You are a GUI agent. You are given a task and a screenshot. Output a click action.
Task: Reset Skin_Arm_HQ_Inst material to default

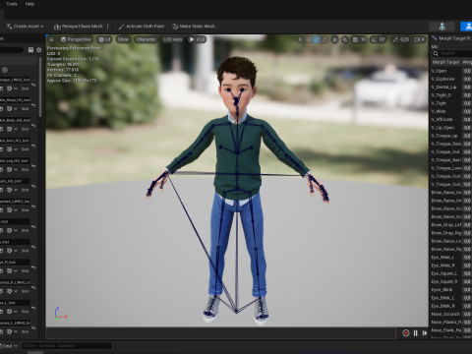click(x=33, y=146)
